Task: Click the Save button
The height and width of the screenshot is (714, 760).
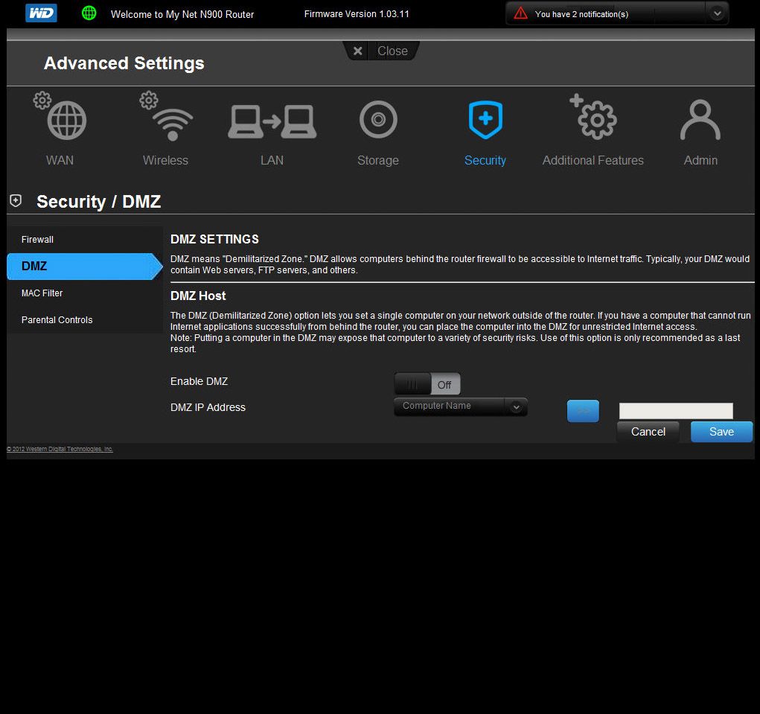Action: point(721,432)
